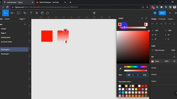177x99 pixels.
Task: Switch to the Inspect tab
Action: 170,19
